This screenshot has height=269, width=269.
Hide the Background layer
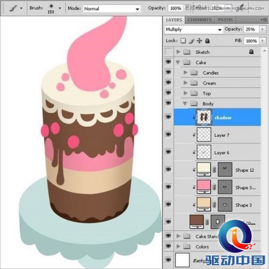[168, 260]
